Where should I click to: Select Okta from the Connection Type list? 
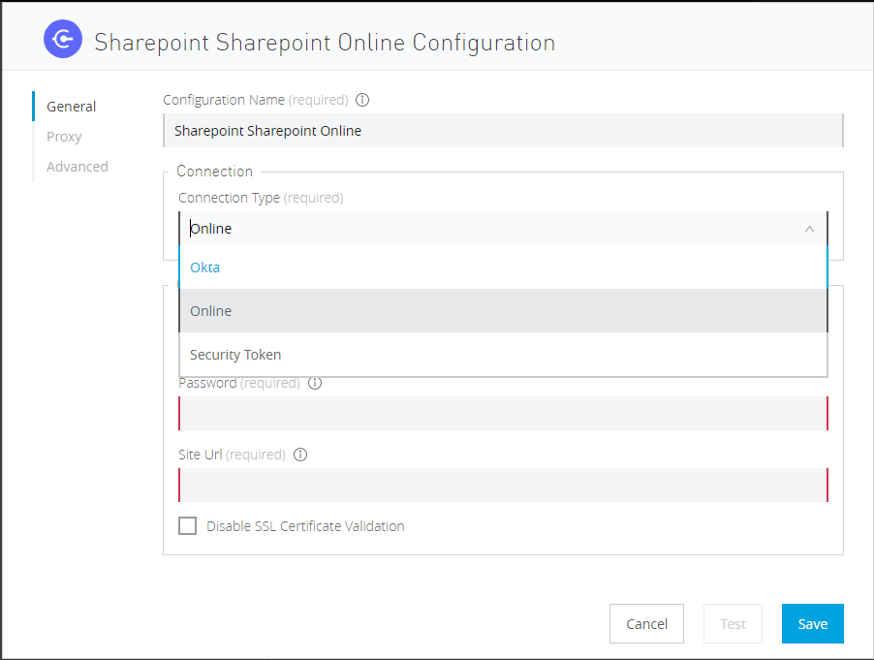click(204, 267)
